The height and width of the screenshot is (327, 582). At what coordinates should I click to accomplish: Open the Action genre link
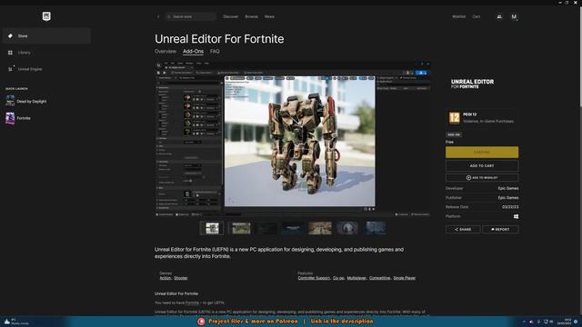166,278
